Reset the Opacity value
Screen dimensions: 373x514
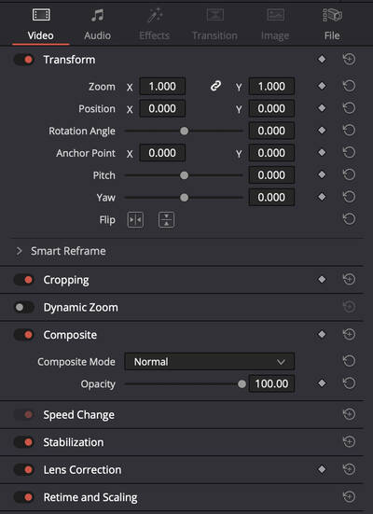[349, 383]
